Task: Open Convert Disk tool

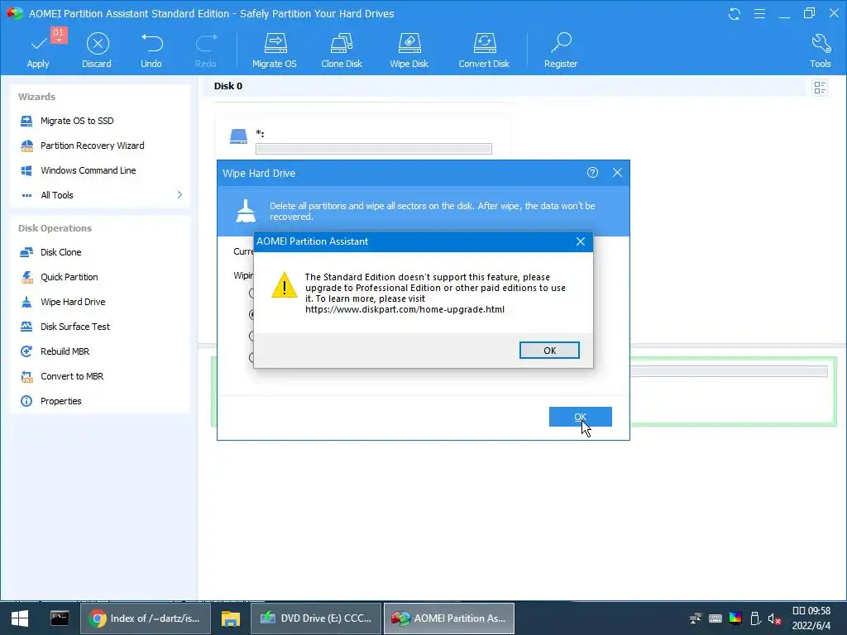Action: tap(484, 50)
